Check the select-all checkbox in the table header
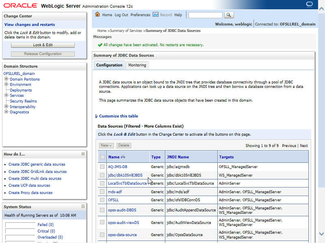This screenshot has height=243, width=325. pos(102,157)
